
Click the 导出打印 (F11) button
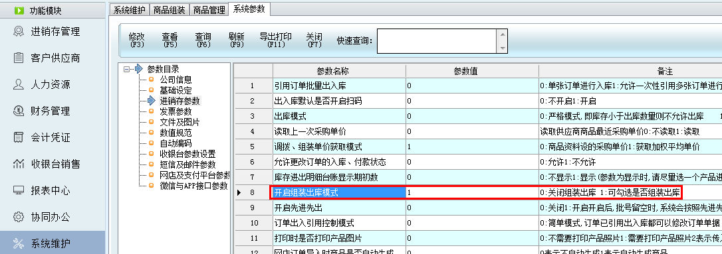(x=275, y=40)
